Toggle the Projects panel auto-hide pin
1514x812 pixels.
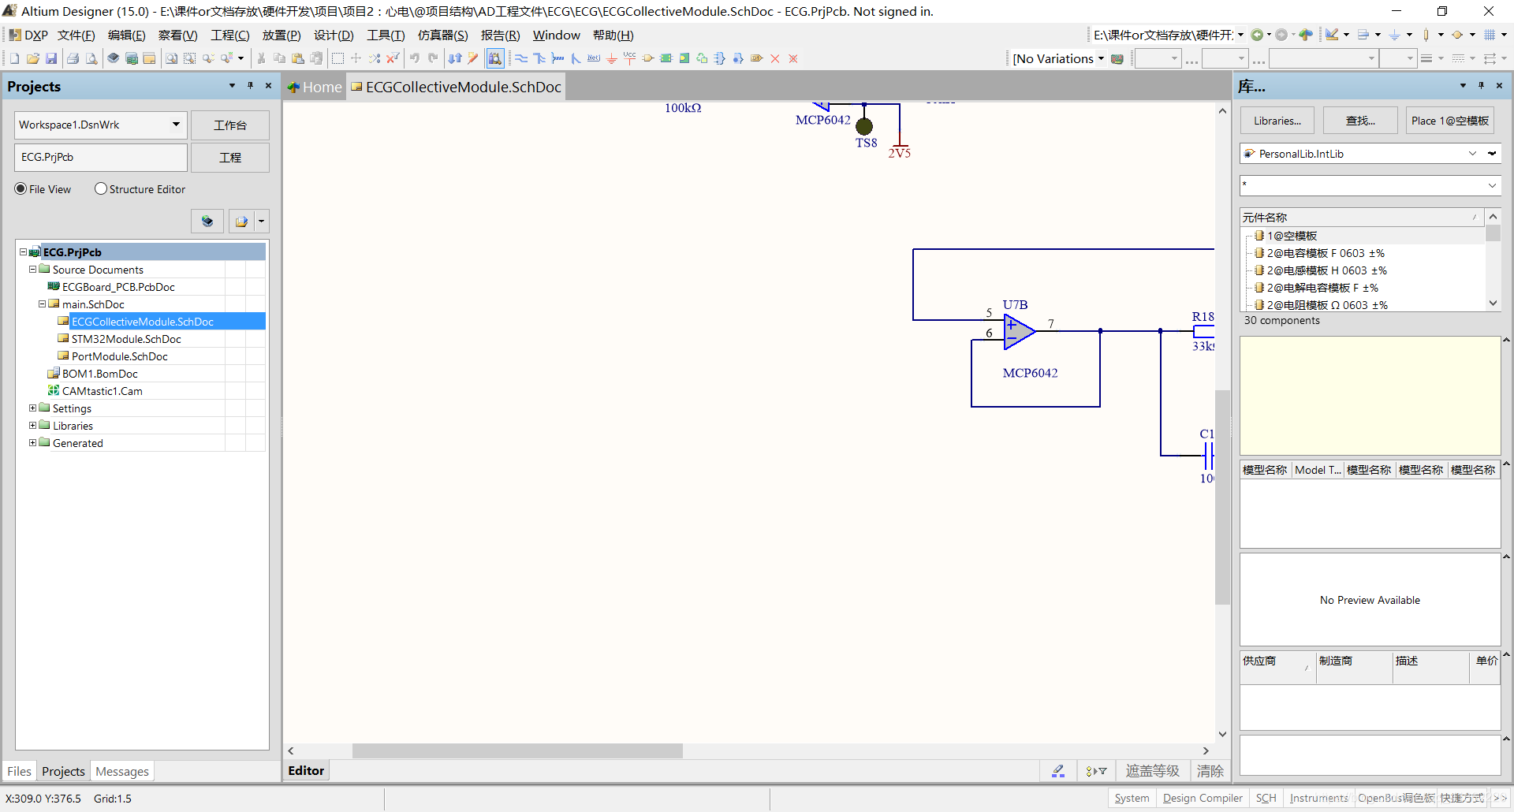pyautogui.click(x=250, y=86)
